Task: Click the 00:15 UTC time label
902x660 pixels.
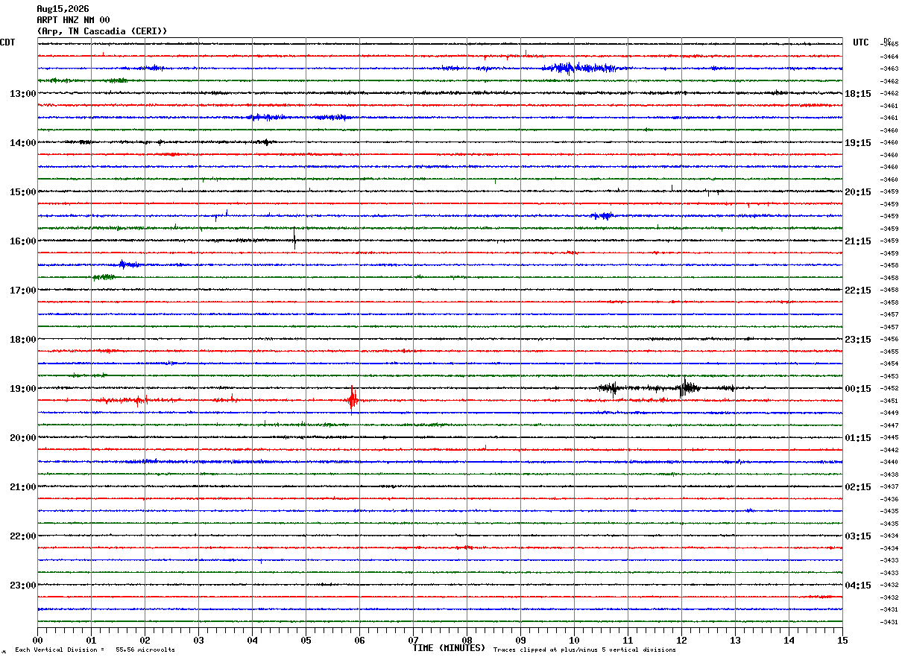Action: [858, 388]
